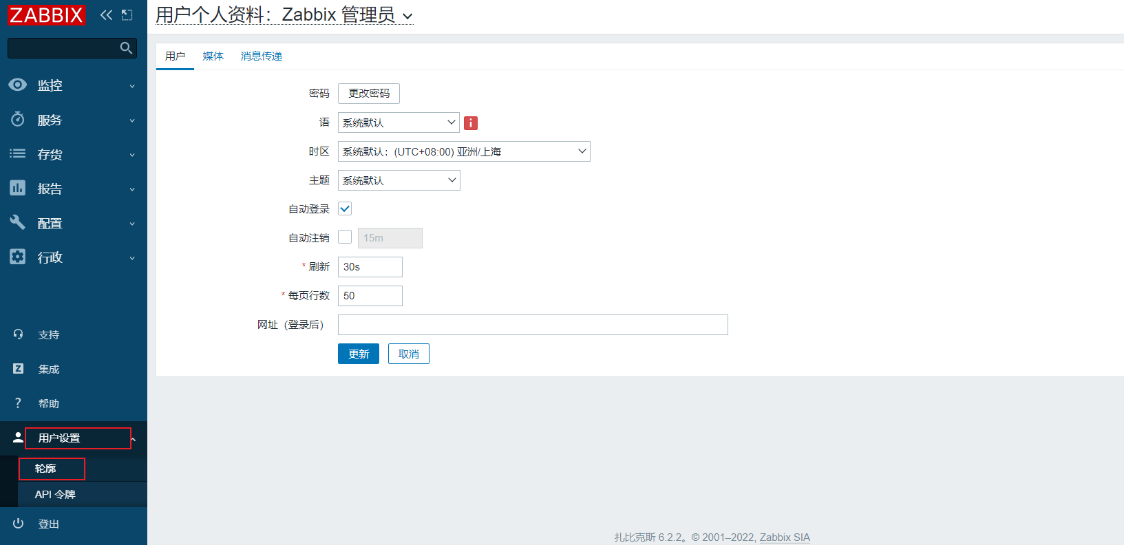Viewport: 1124px width, 545px height.
Task: Click the 刷新 refresh field showing 30s
Action: pos(370,267)
